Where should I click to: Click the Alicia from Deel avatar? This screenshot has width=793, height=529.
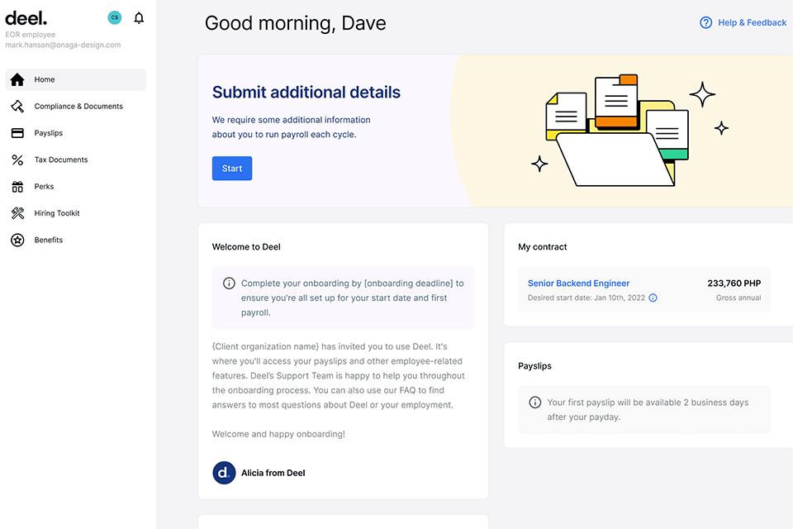pyautogui.click(x=224, y=473)
